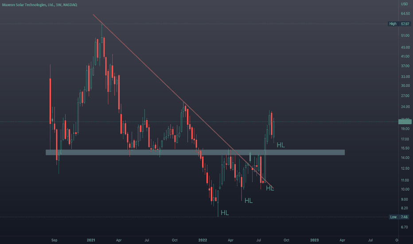The image size is (413, 244).
Task: Select the HL annotation at the trendline's lower end
Action: (270, 188)
